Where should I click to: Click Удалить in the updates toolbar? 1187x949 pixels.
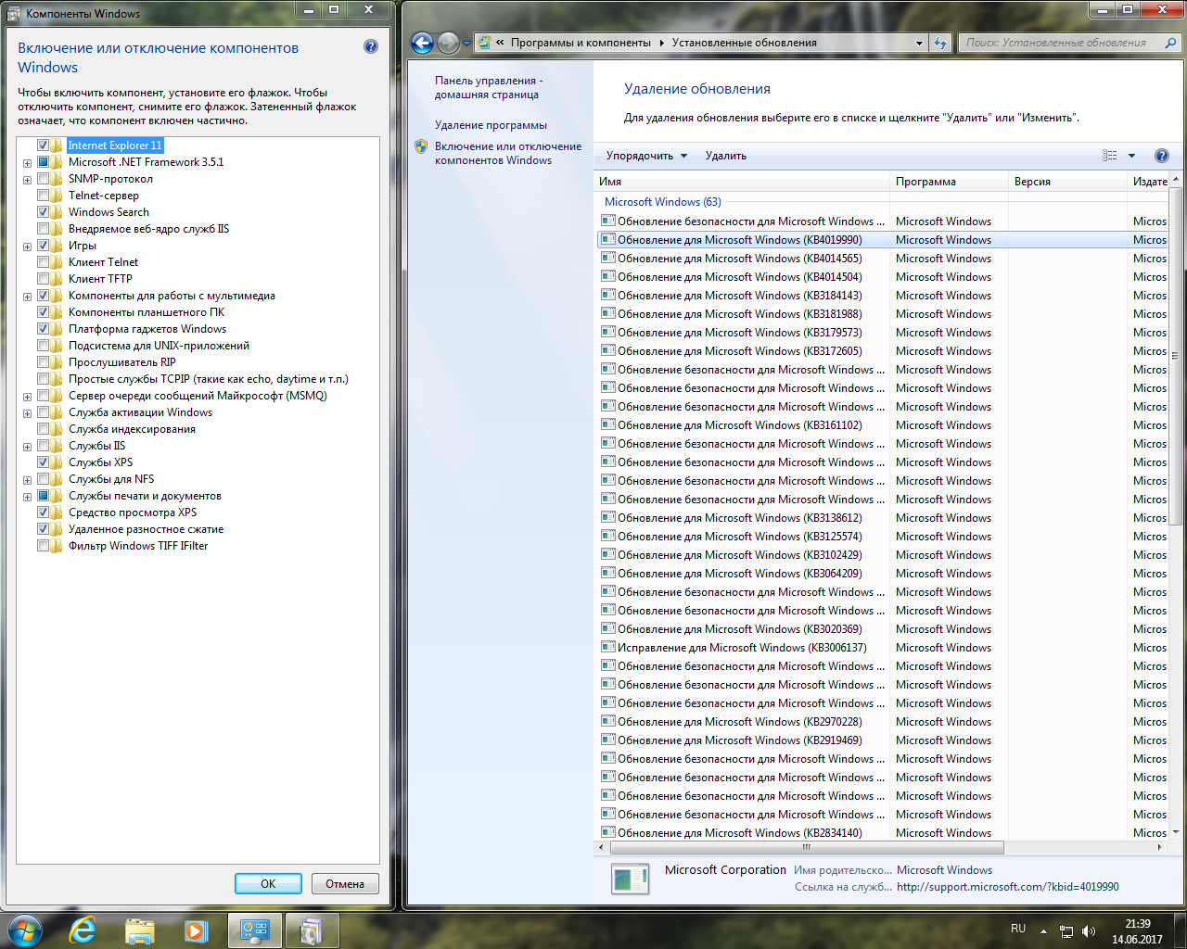click(x=725, y=156)
